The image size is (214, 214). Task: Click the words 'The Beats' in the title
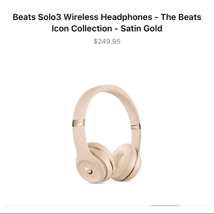[x=181, y=17]
